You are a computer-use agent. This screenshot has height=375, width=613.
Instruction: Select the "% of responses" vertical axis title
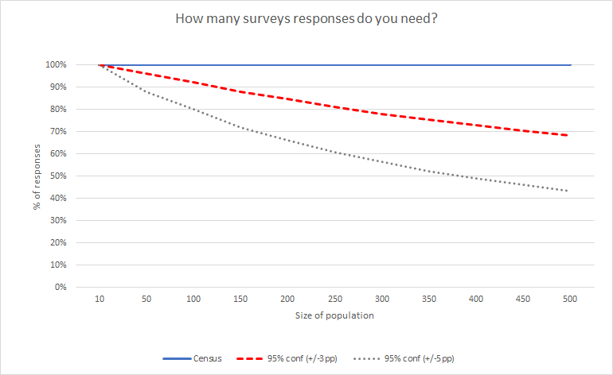point(37,176)
